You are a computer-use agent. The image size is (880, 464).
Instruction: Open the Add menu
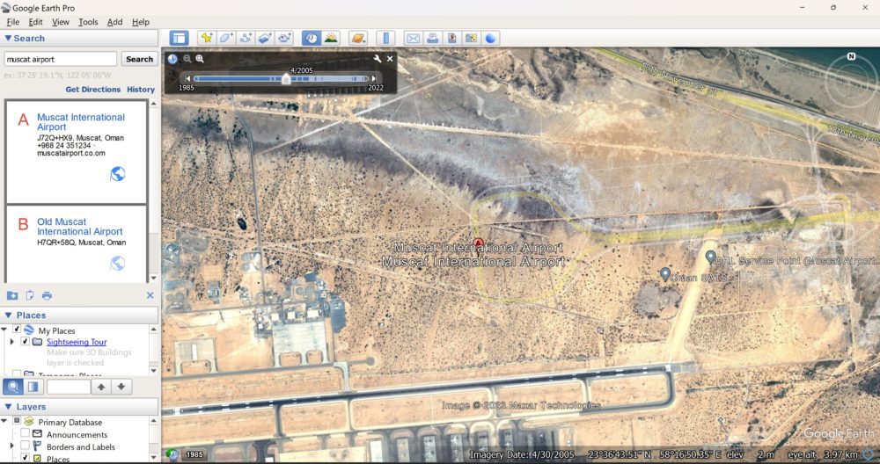pyautogui.click(x=114, y=22)
